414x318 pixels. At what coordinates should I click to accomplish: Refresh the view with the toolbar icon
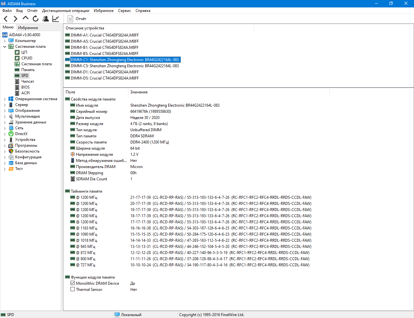pyautogui.click(x=36, y=19)
